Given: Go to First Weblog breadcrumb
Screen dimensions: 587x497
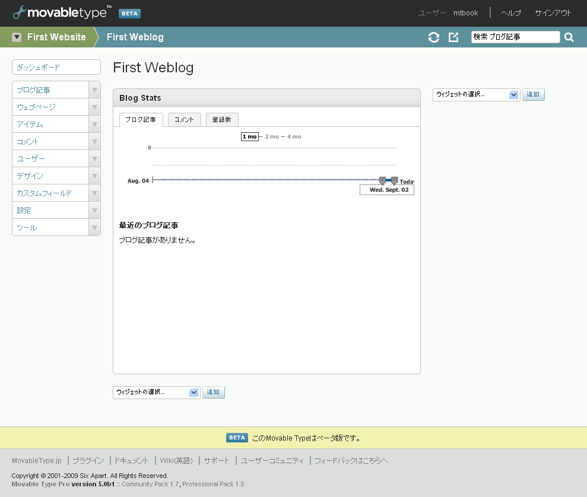Looking at the screenshot, I should point(135,37).
